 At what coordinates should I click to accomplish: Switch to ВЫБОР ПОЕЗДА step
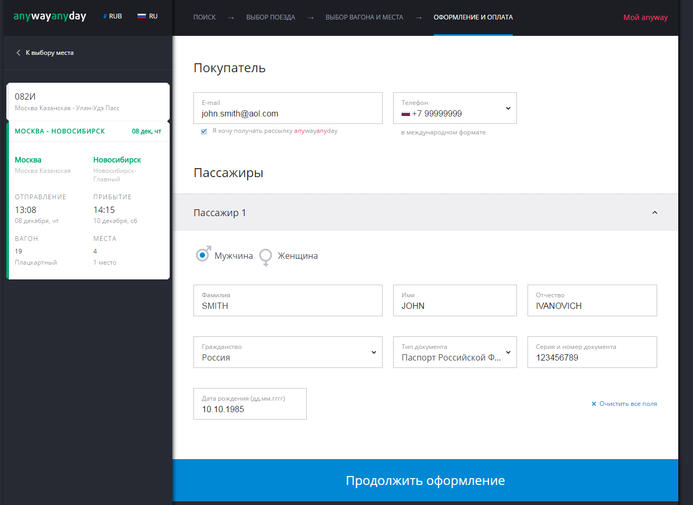(x=270, y=17)
